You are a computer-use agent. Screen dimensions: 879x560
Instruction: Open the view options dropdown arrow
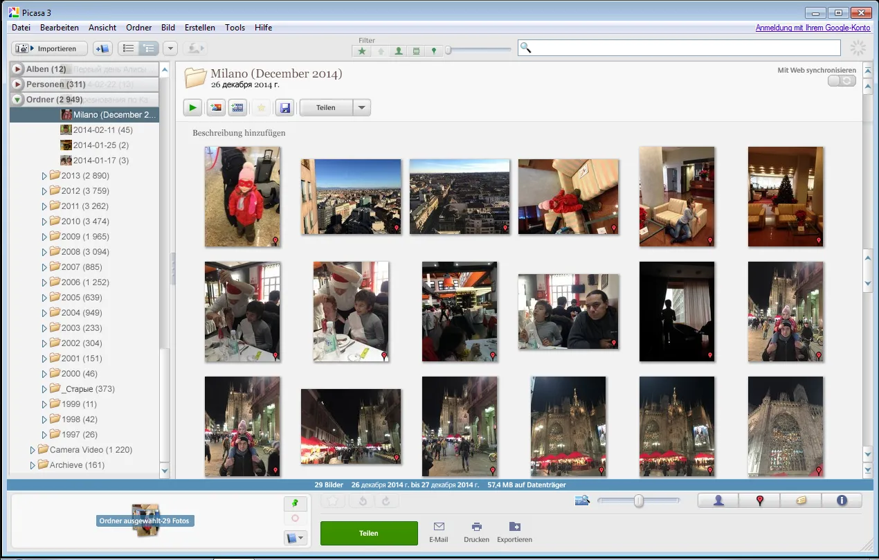[x=170, y=48]
